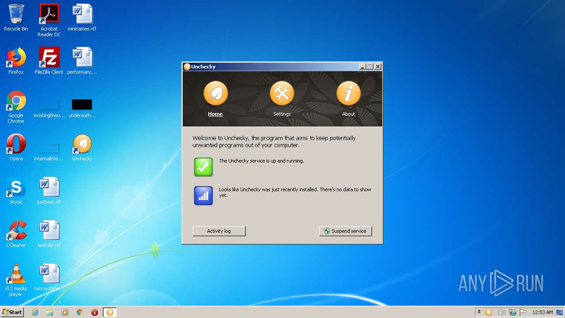Launch Internet Explorer from taskbar

(x=35, y=312)
